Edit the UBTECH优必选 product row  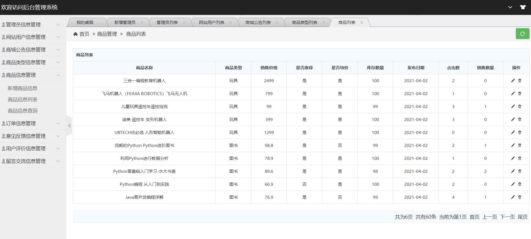pyautogui.click(x=513, y=132)
